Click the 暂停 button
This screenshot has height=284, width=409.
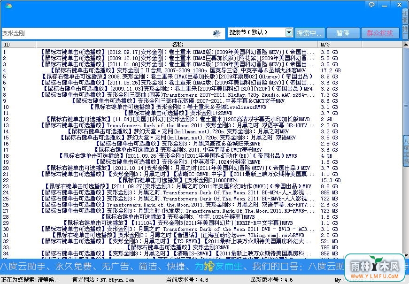(343, 33)
